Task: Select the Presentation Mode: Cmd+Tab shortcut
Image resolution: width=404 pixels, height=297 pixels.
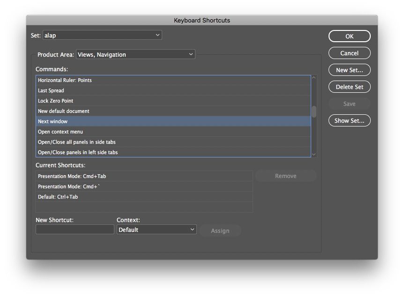Action: coord(144,176)
